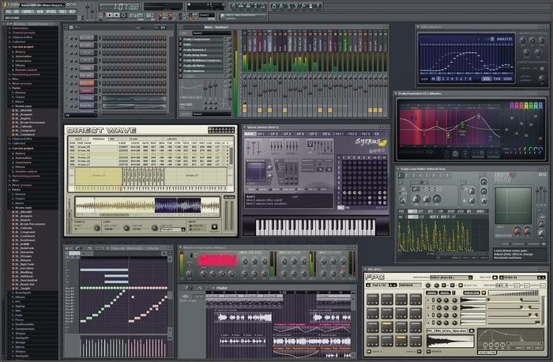Select the PAN tab in EQUO
Image resolution: width=553 pixels, height=362 pixels.
click(x=497, y=79)
